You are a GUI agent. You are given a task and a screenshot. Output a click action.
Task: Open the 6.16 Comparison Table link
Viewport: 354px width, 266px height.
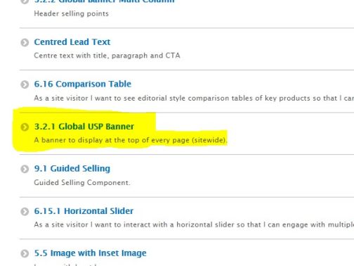coord(83,84)
